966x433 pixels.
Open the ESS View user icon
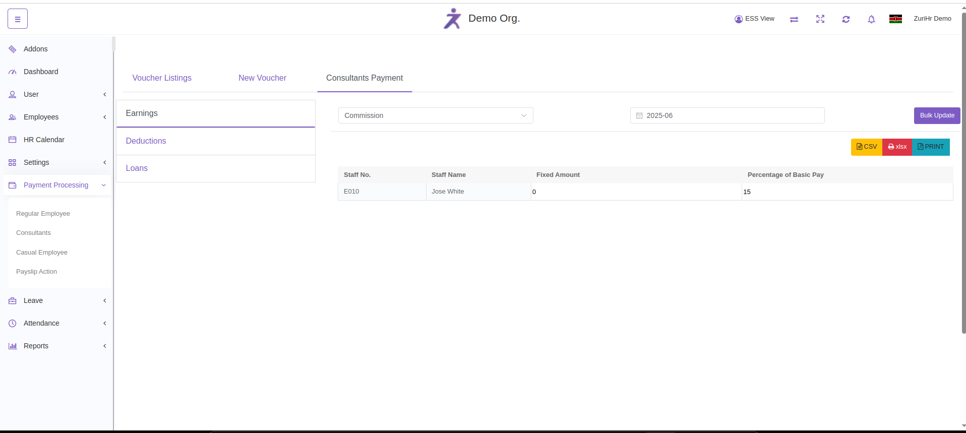coord(739,19)
